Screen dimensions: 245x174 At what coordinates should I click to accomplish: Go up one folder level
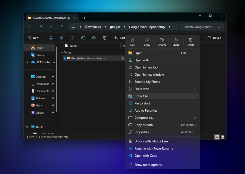[51, 27]
